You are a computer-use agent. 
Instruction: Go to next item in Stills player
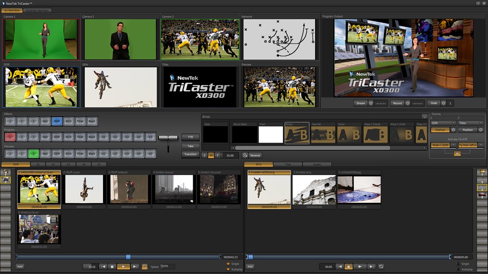(371, 267)
